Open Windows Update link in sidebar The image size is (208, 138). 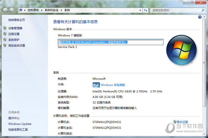coord(20,124)
